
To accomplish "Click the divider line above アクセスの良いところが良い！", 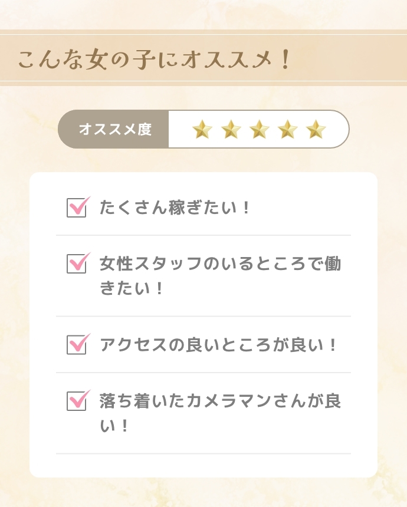I will [203, 316].
